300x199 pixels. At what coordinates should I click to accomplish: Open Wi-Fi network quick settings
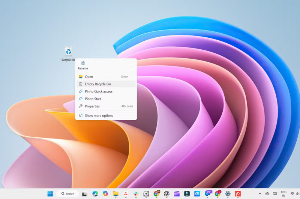(292, 194)
